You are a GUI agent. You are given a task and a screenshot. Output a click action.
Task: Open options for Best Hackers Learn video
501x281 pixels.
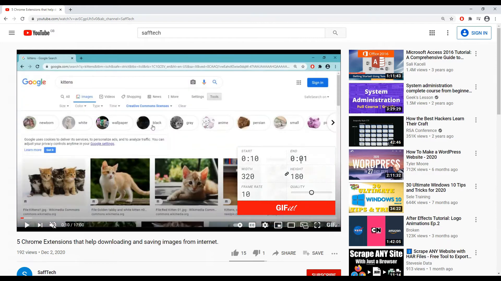(x=476, y=120)
